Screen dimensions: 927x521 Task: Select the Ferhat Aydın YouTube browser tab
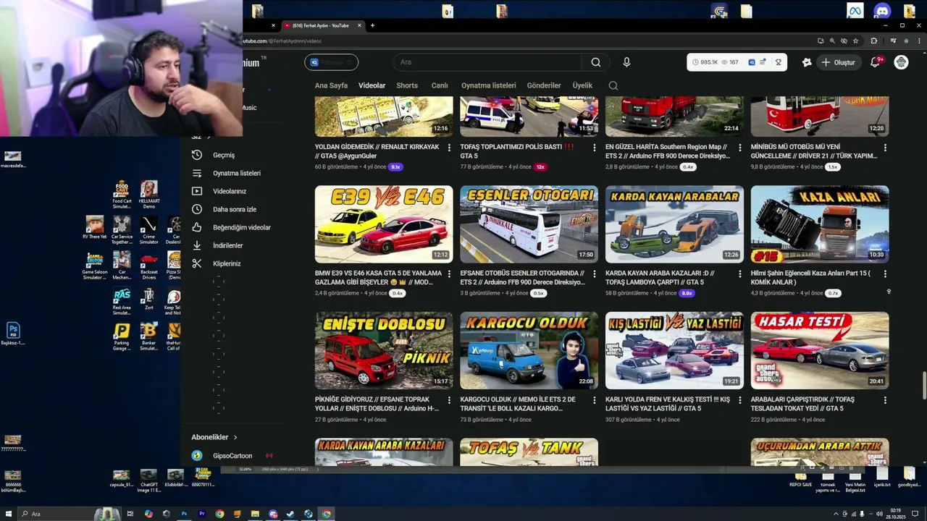[x=322, y=25]
